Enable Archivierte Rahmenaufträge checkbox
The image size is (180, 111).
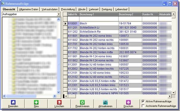(143, 106)
